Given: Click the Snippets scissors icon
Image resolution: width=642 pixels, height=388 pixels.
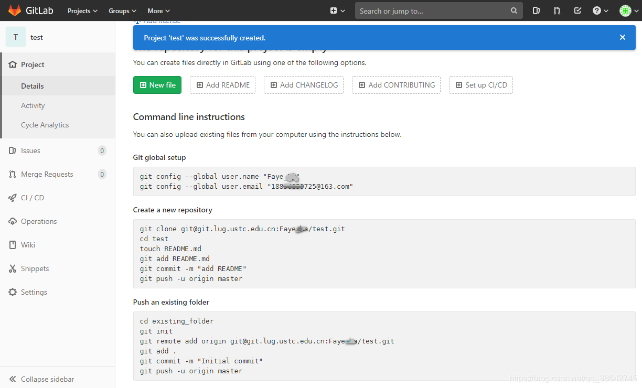Looking at the screenshot, I should (x=13, y=268).
